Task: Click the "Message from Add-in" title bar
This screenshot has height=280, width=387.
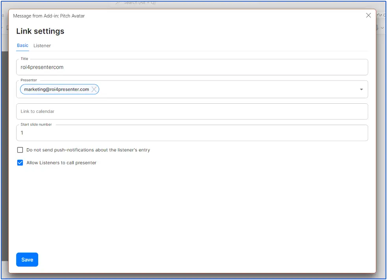Action: coord(49,16)
